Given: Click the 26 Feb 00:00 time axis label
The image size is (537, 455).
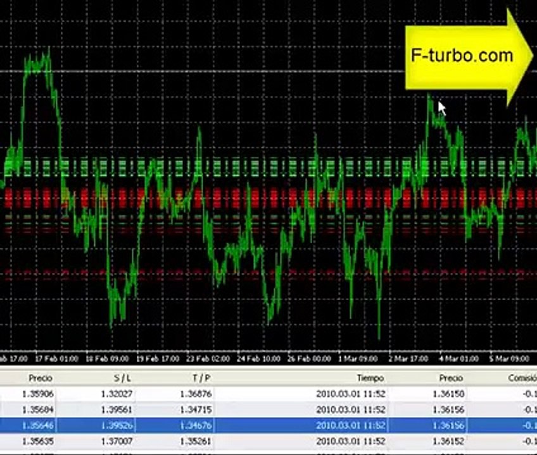Looking at the screenshot, I should coord(309,359).
